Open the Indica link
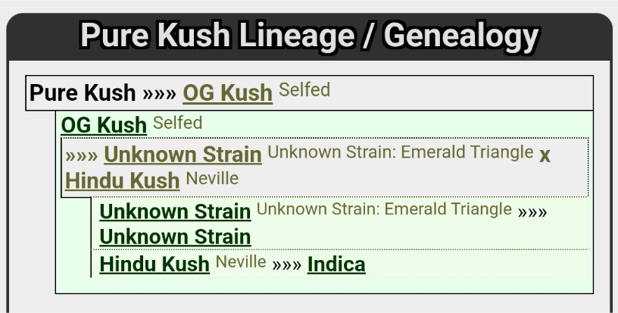618x313 pixels. click(x=336, y=264)
